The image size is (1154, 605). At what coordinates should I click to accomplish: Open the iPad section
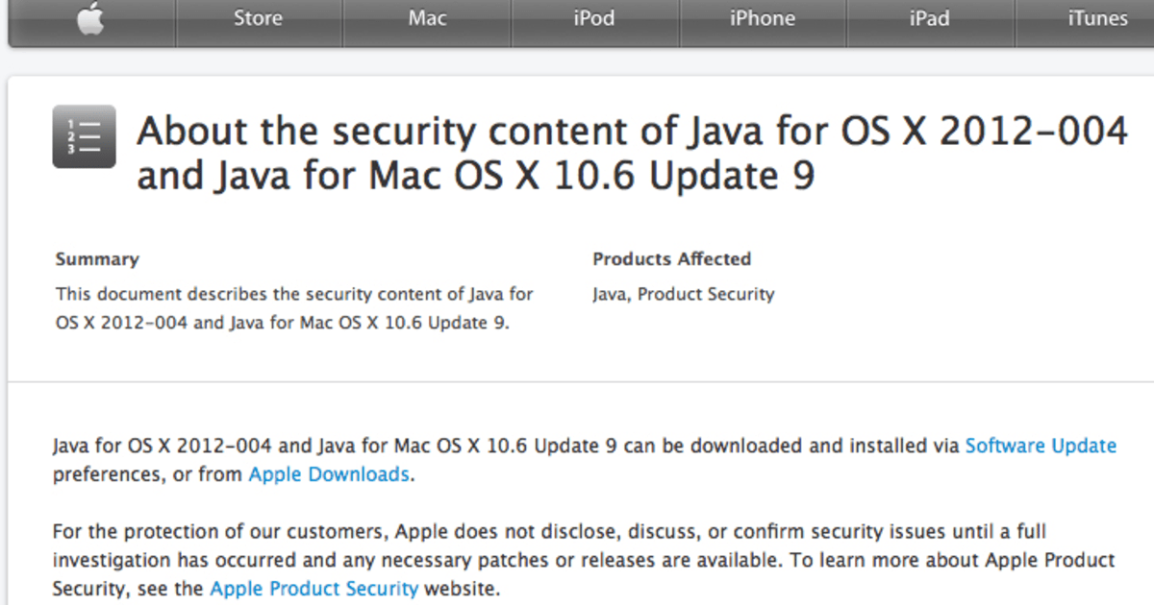pos(929,17)
